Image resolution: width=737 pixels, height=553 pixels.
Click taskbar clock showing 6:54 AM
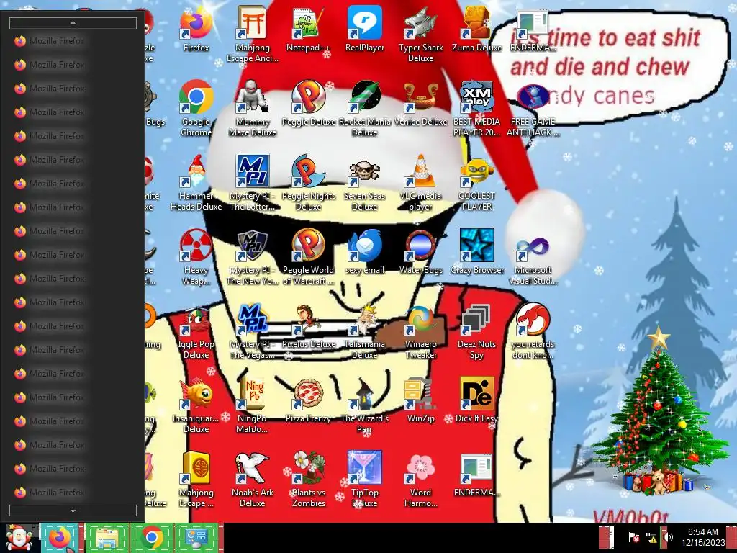coord(702,537)
